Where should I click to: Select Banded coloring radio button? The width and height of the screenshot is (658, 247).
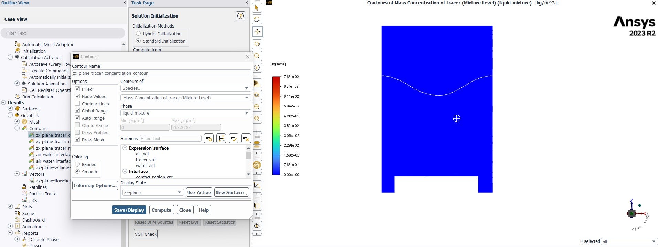(77, 164)
